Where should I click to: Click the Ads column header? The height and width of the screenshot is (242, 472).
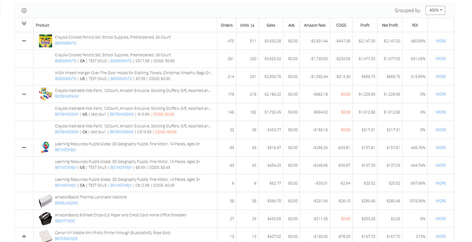coord(292,25)
